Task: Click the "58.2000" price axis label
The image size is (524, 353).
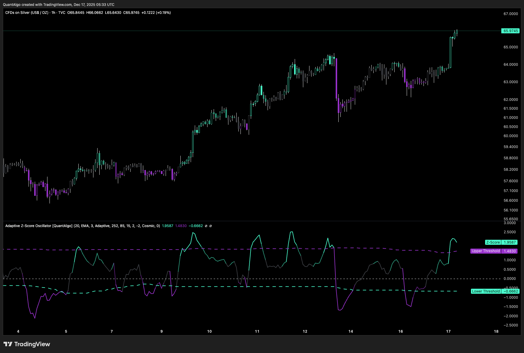Action: (x=511, y=170)
